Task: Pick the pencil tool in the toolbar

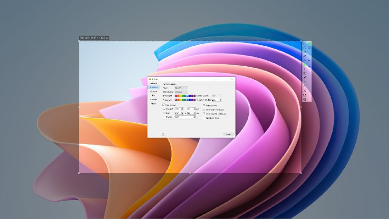Action: pos(305,56)
